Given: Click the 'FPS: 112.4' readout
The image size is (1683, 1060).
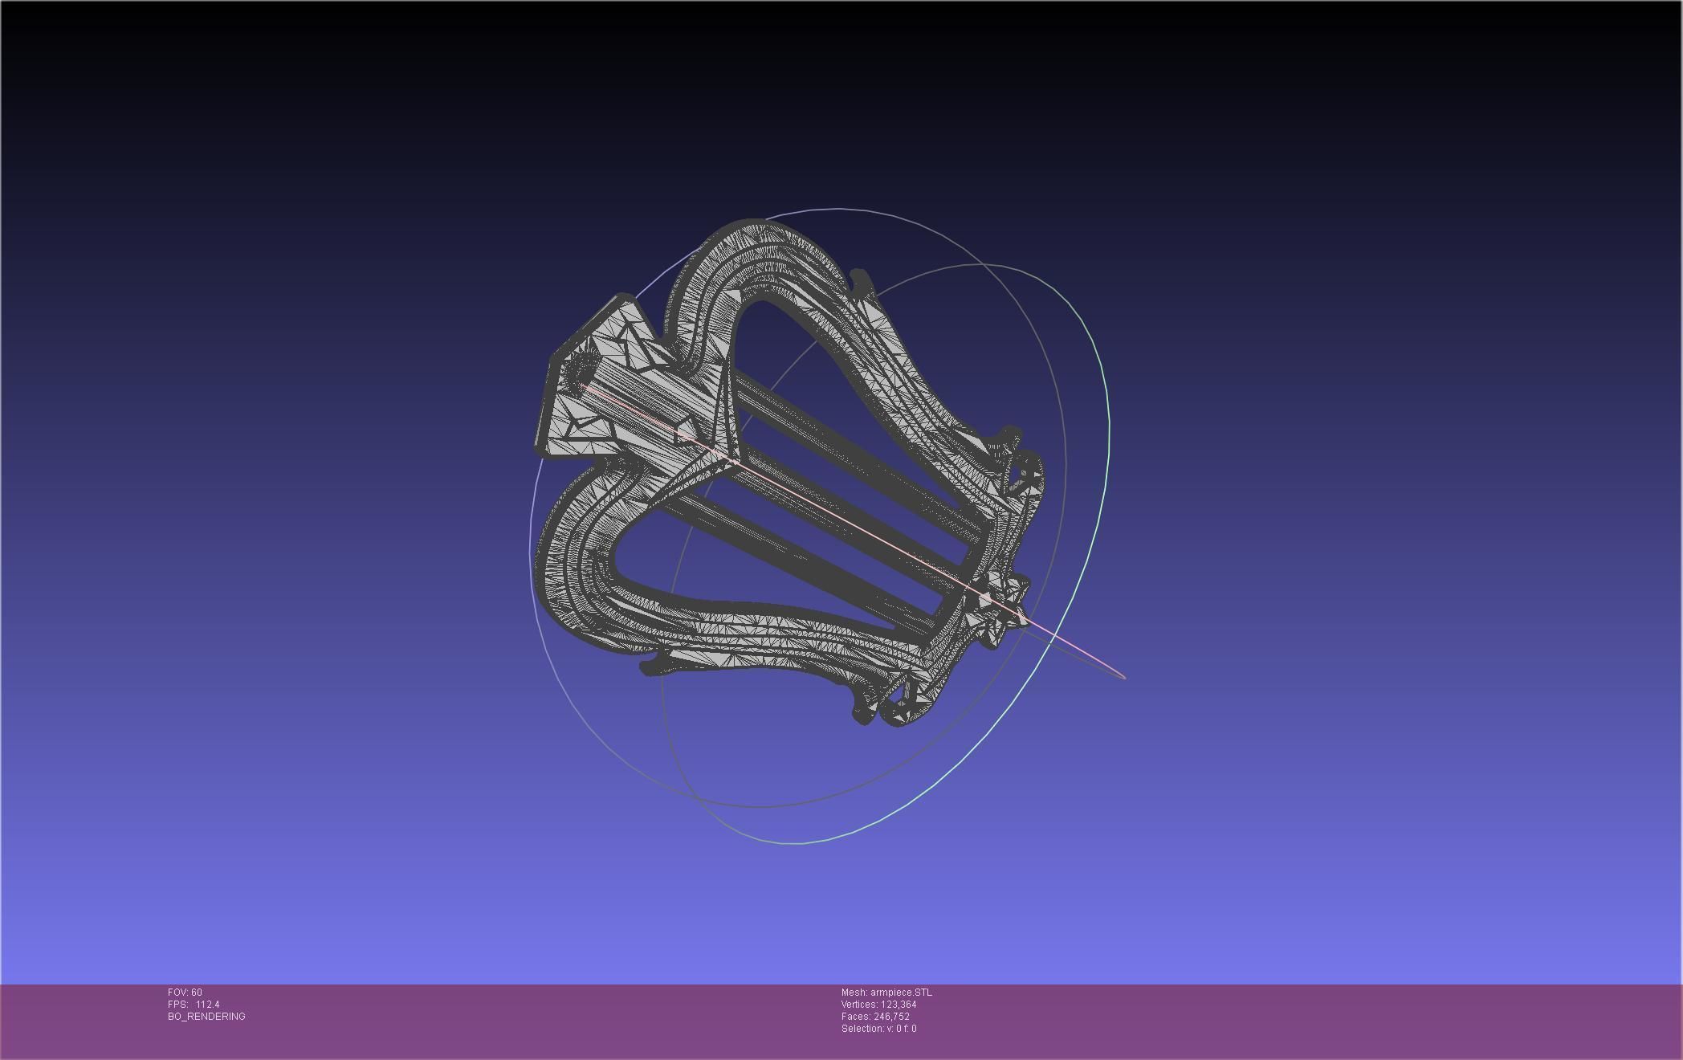Looking at the screenshot, I should 194,1005.
